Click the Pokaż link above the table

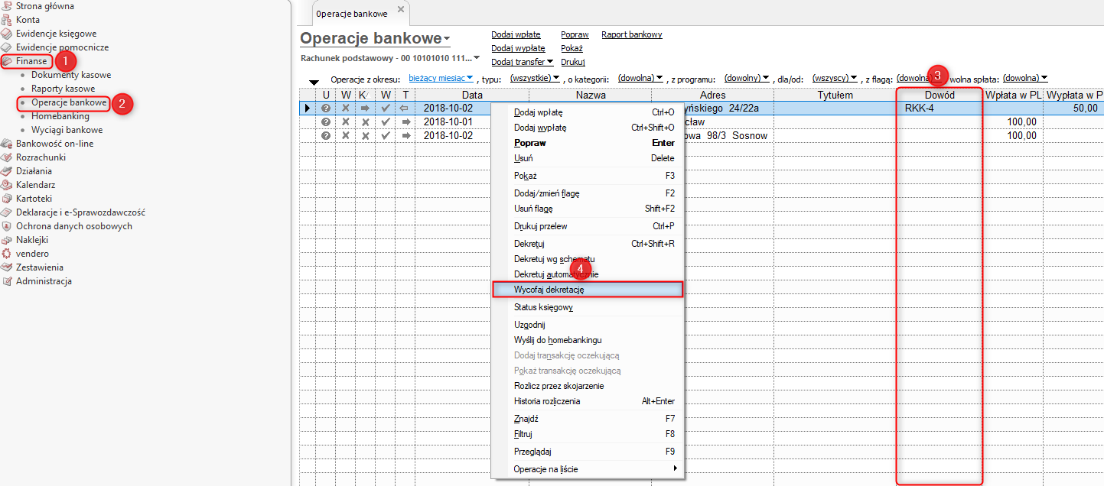572,48
